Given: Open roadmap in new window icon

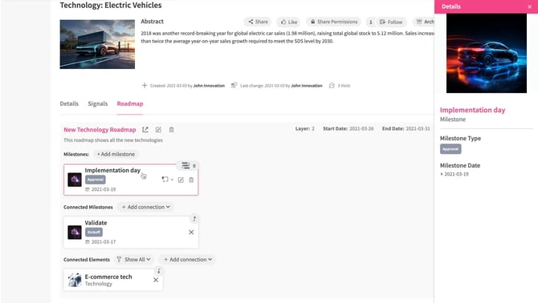Looking at the screenshot, I should click(145, 130).
